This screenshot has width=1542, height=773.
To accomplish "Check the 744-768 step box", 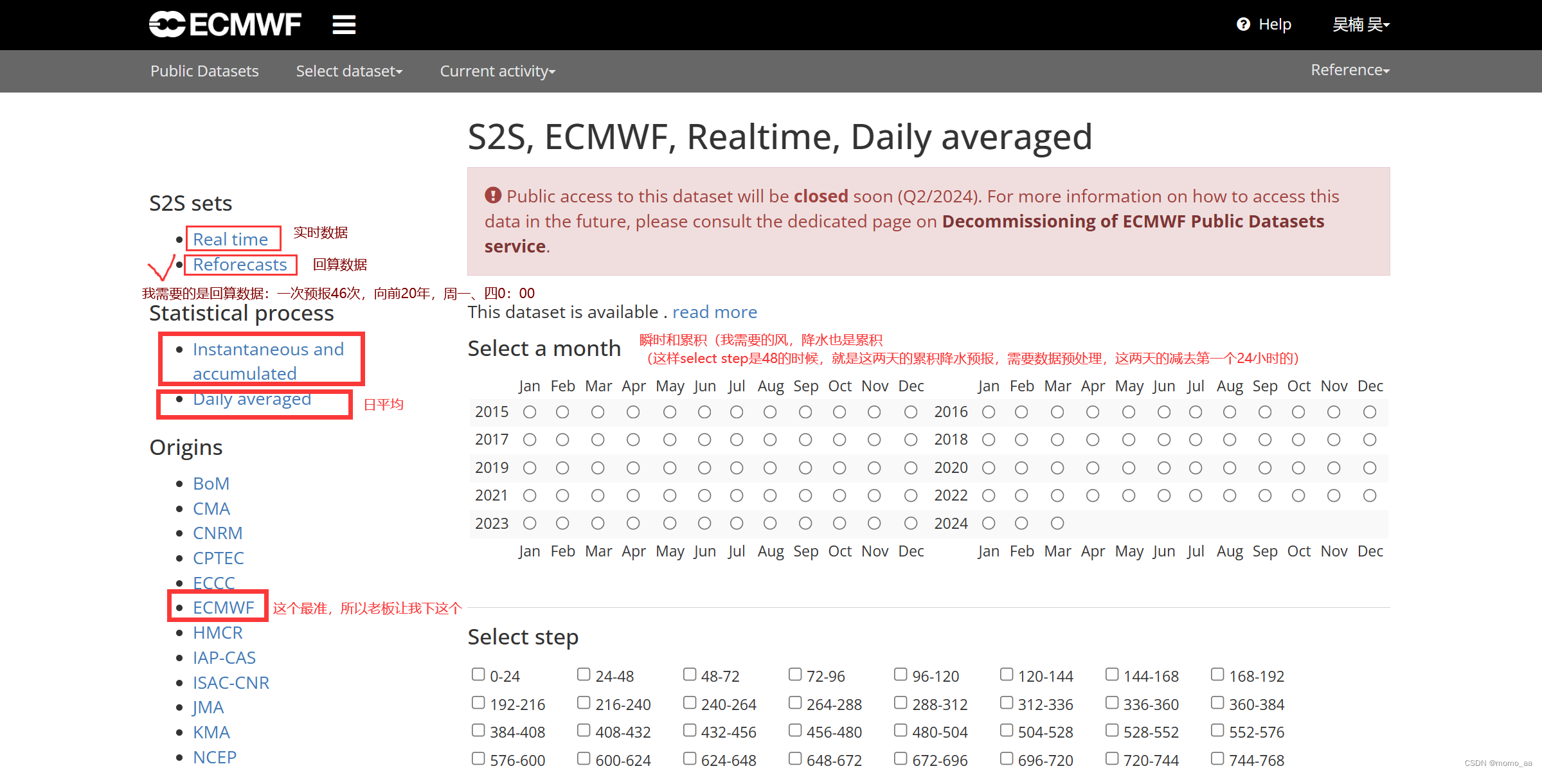I will [1217, 758].
